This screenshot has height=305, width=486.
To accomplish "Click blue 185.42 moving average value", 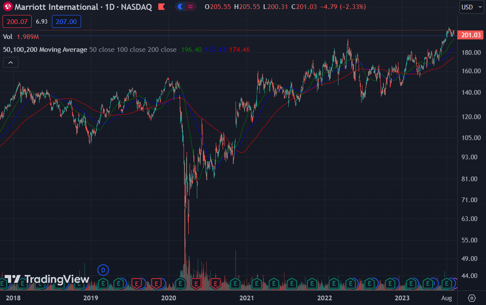I will [215, 50].
